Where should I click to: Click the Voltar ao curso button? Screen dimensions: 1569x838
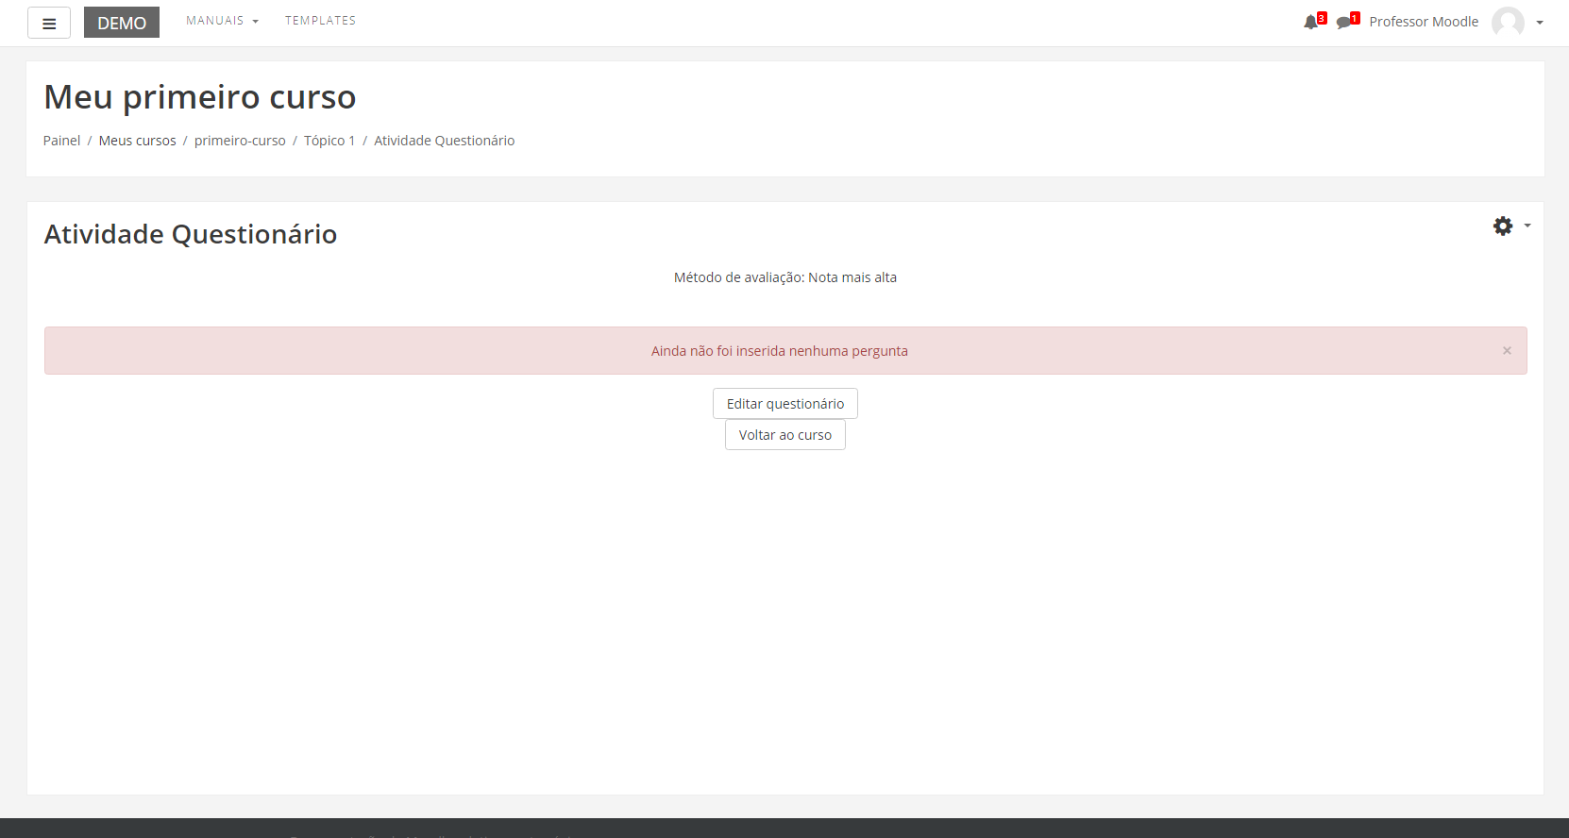click(x=785, y=434)
